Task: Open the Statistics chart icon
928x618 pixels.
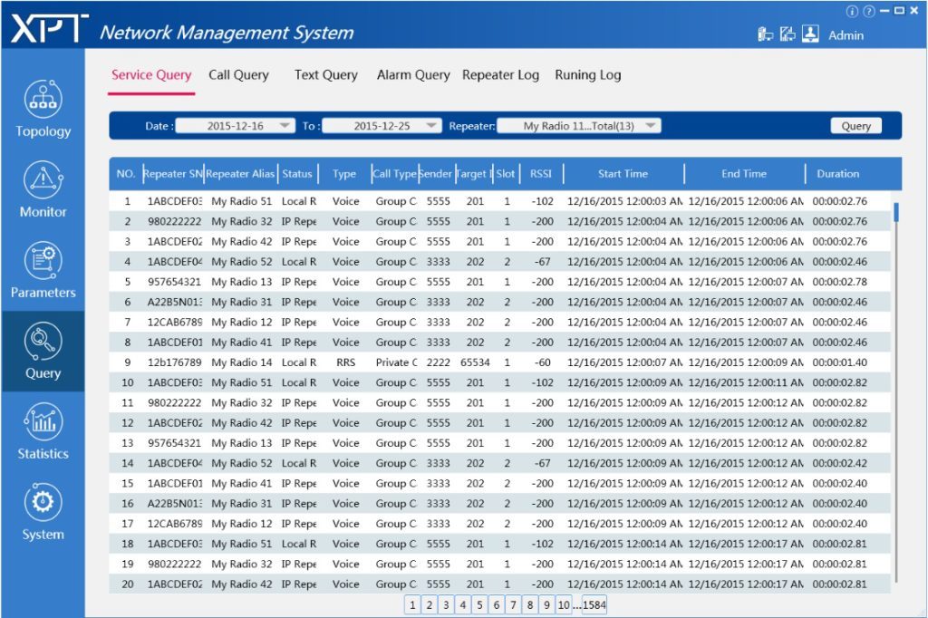Action: [43, 421]
